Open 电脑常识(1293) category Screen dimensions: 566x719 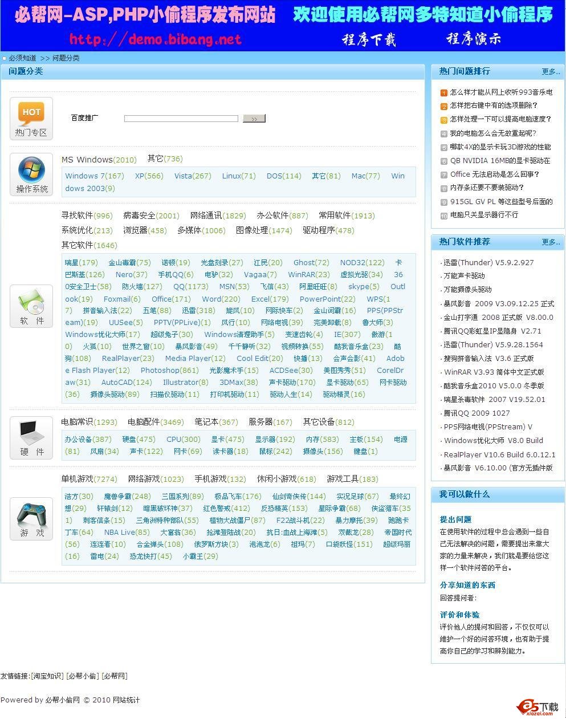89,422
